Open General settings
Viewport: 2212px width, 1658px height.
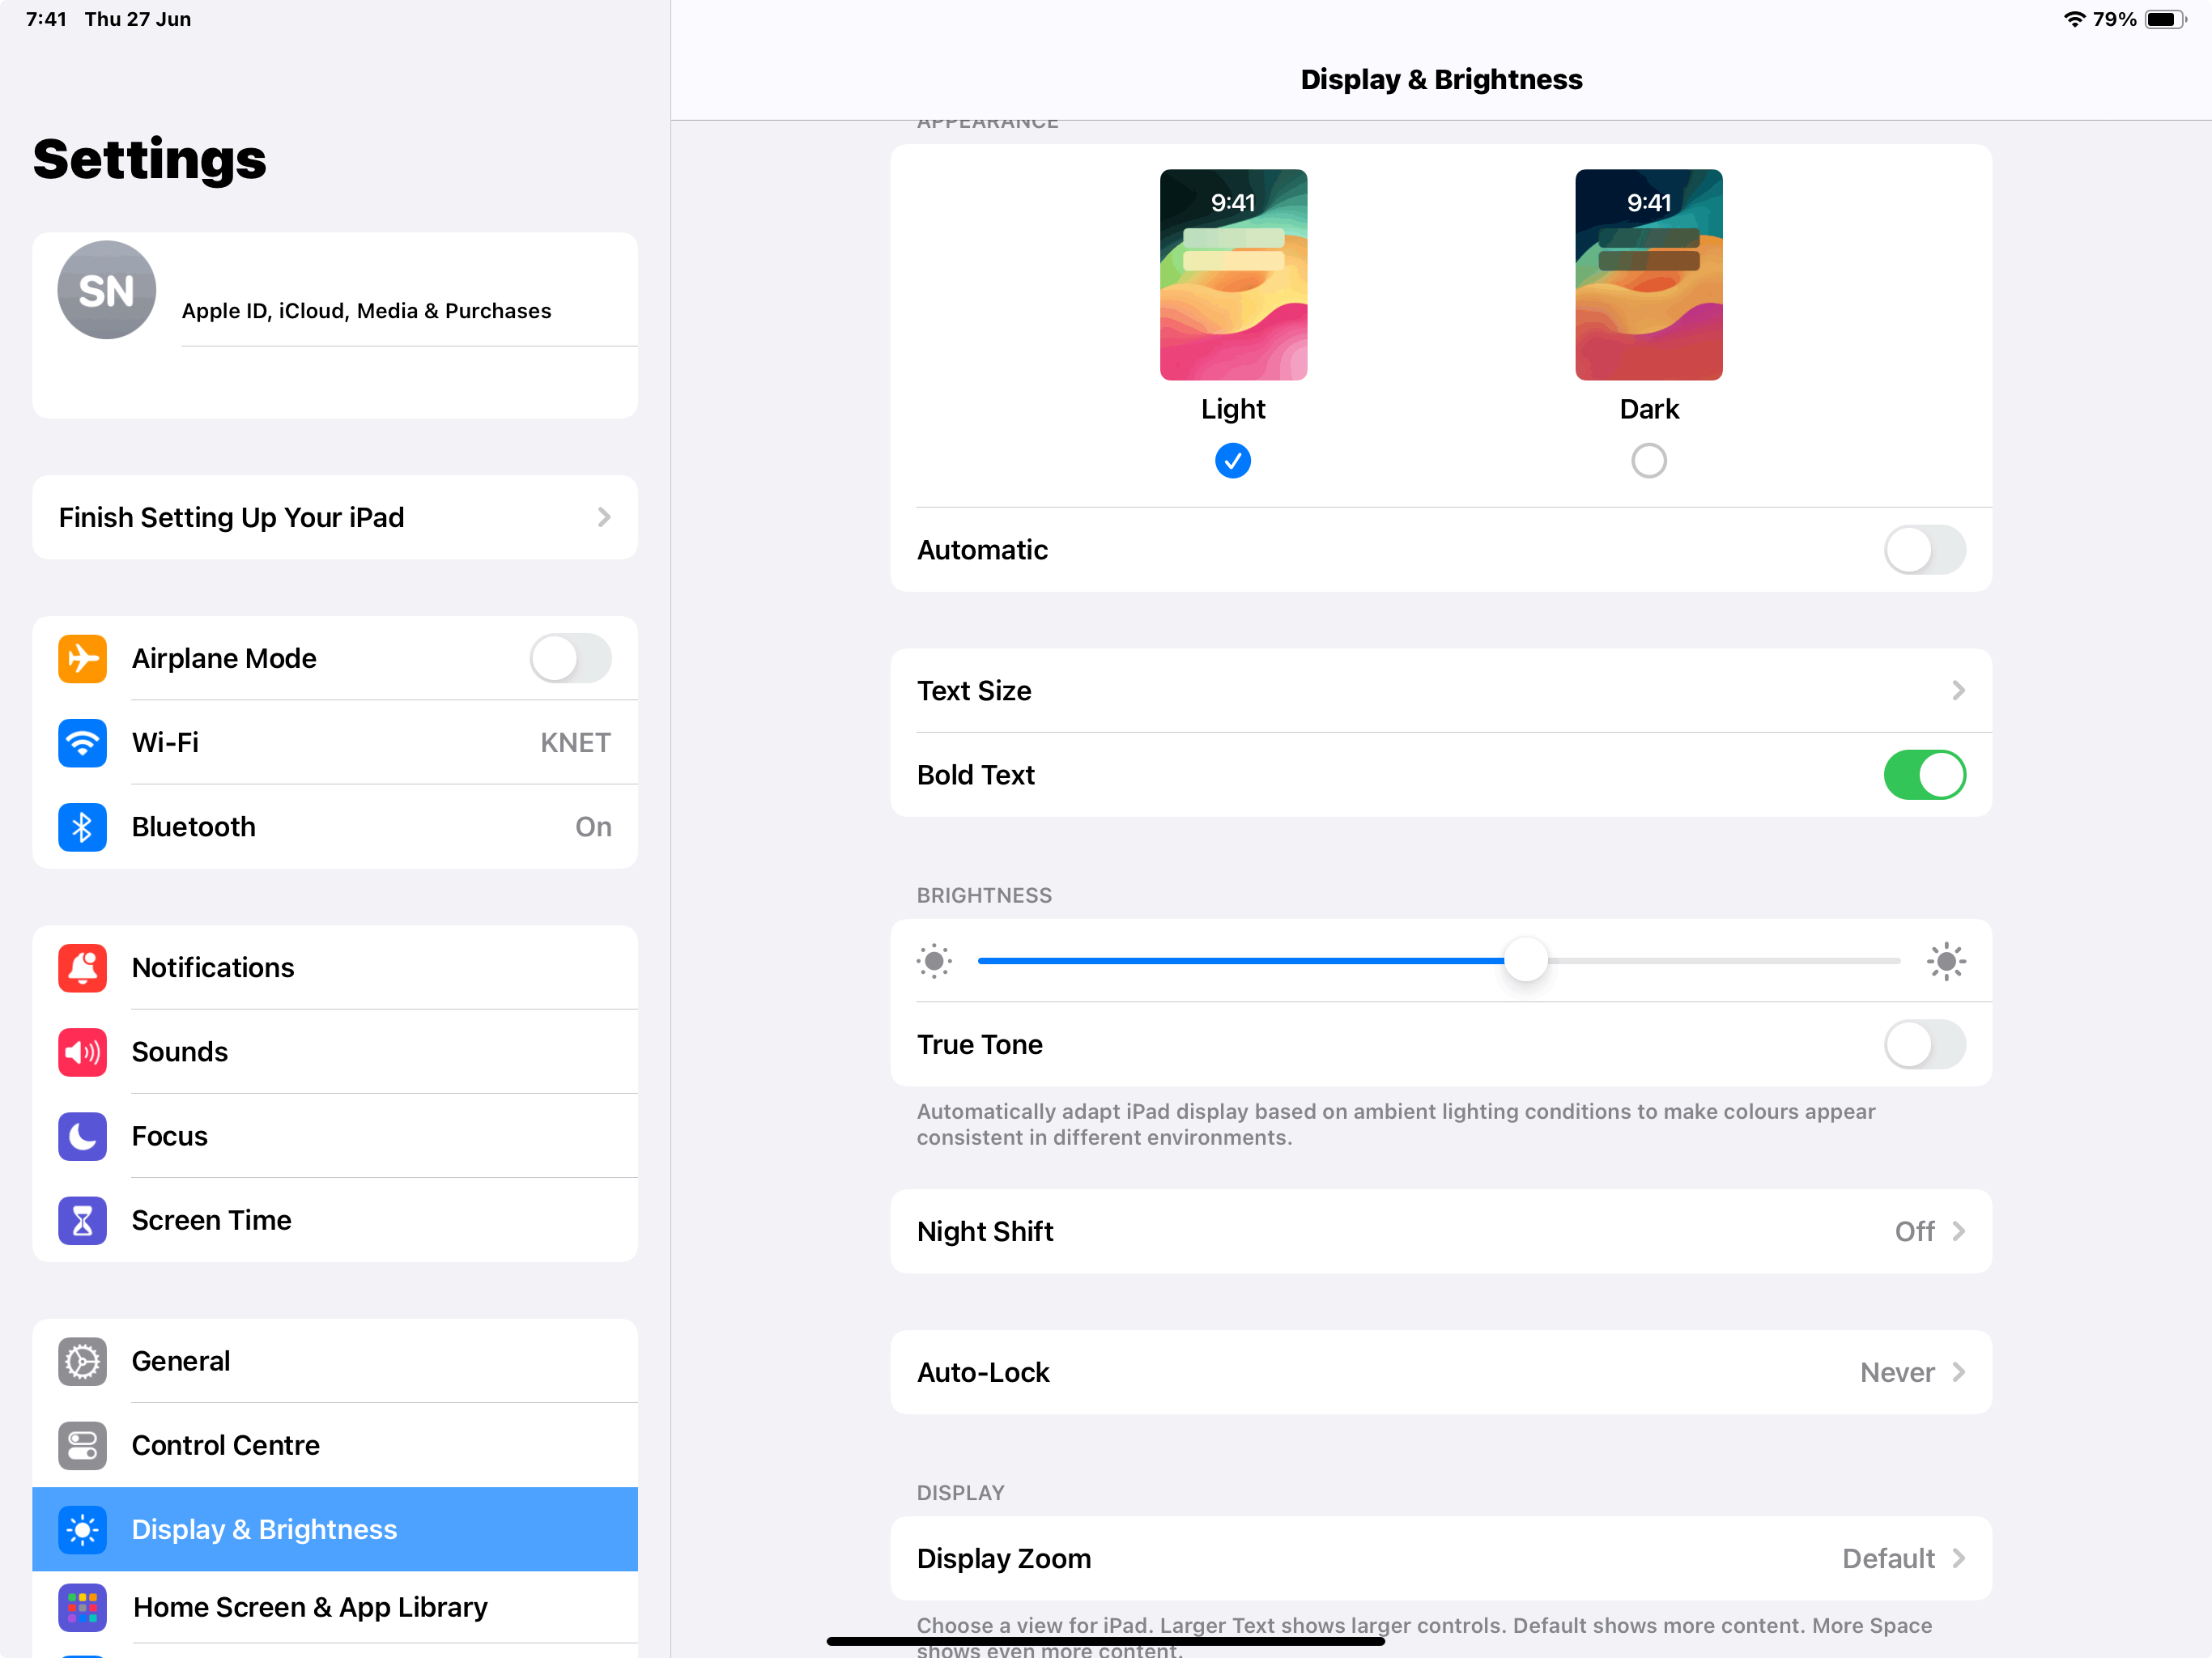tap(335, 1361)
